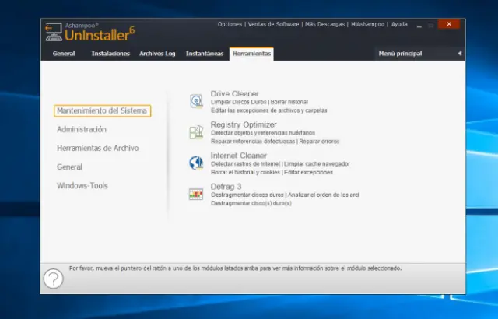The height and width of the screenshot is (319, 498).
Task: Select the Administración category
Action: (x=82, y=130)
